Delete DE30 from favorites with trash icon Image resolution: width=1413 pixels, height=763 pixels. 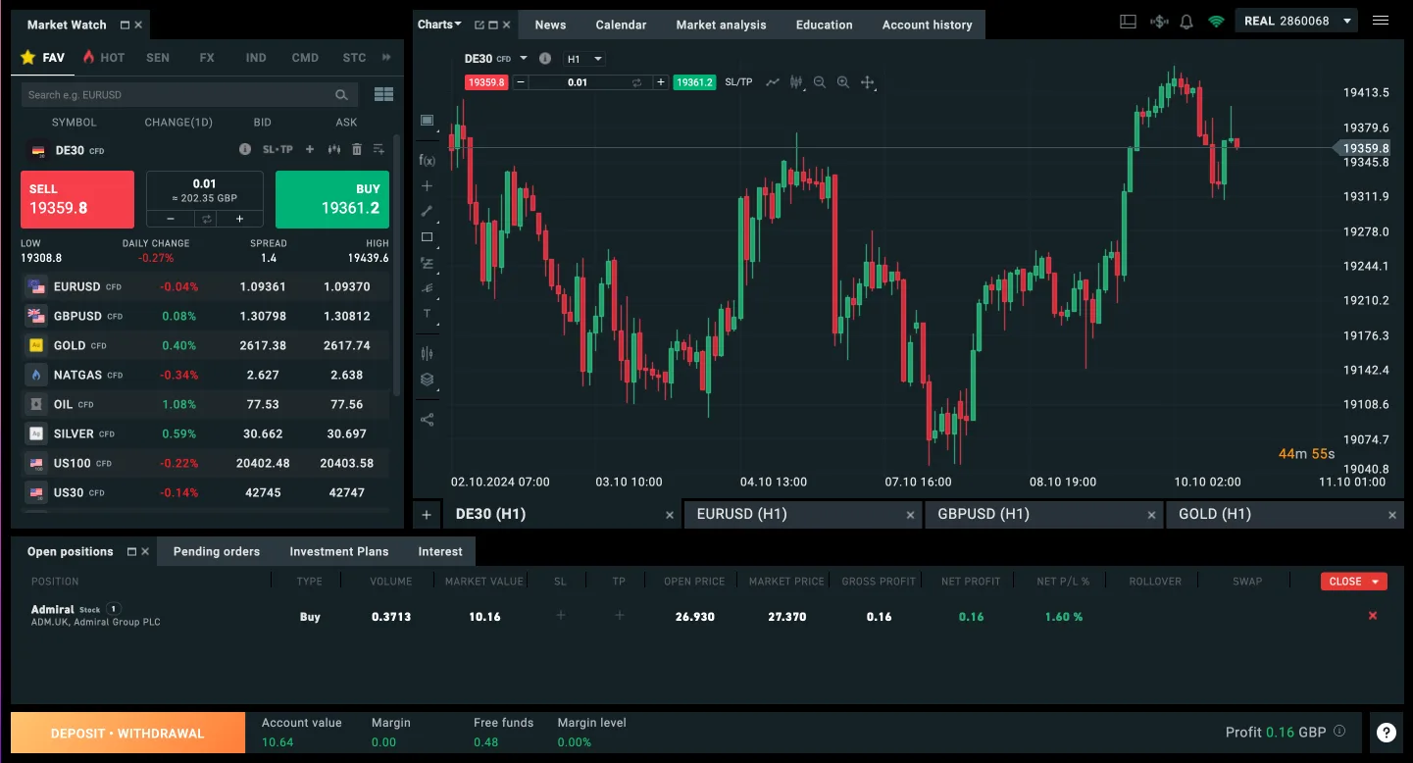(x=356, y=150)
